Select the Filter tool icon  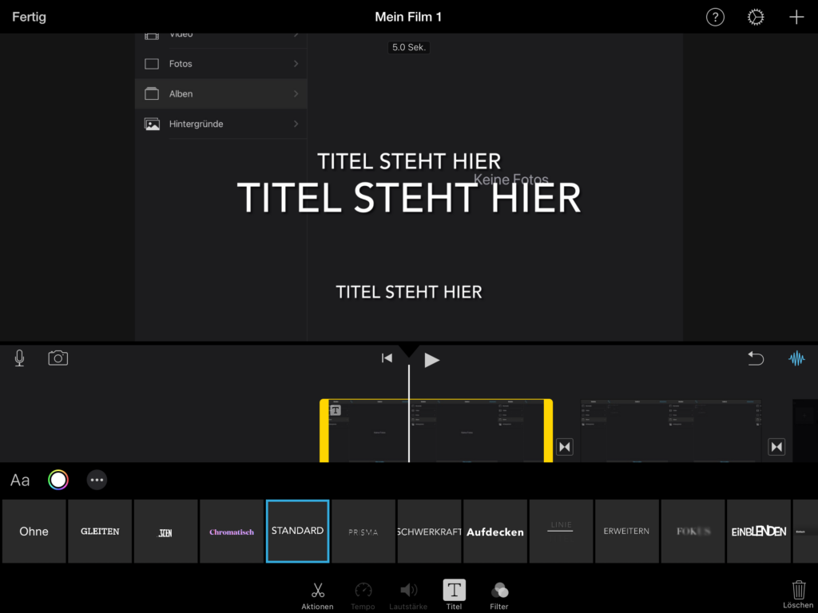499,595
